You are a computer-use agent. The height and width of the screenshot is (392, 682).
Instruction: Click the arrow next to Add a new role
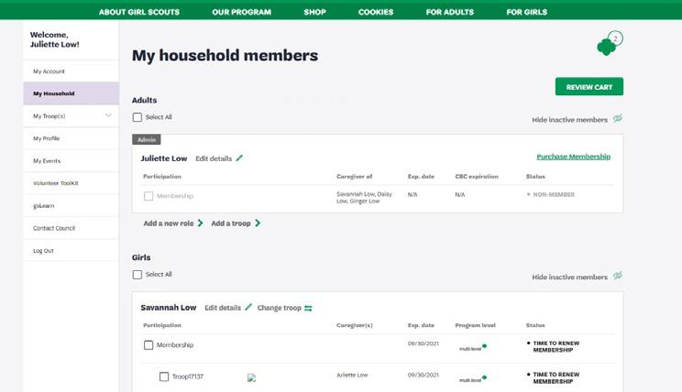(x=200, y=223)
